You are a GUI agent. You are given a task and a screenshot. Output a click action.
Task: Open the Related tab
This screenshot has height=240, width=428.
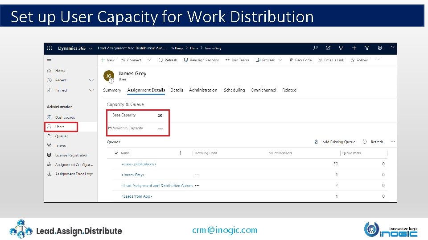[289, 90]
